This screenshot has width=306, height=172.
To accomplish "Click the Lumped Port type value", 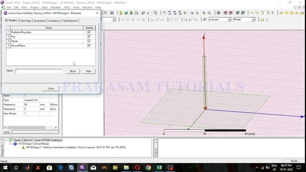I will (31, 100).
